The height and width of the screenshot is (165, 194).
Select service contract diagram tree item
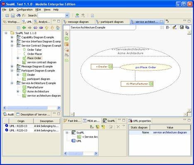(42, 62)
